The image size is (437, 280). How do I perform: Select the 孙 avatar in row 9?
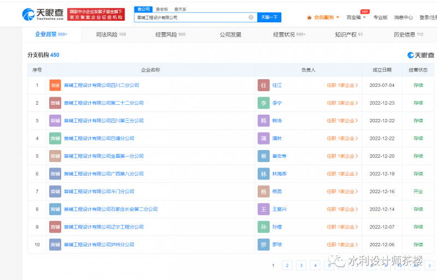point(264,227)
